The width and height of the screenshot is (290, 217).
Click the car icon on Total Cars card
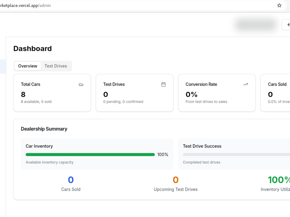(81, 84)
